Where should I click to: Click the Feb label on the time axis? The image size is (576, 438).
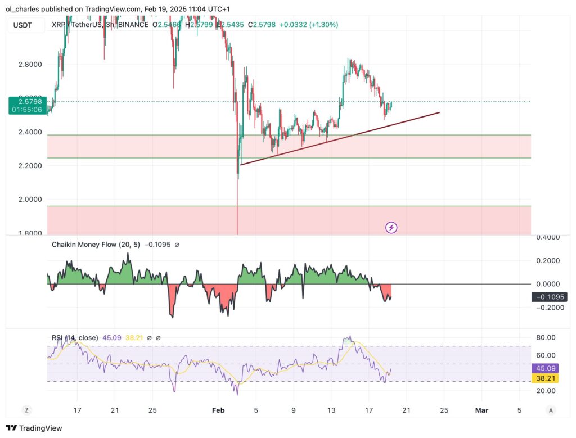(218, 410)
